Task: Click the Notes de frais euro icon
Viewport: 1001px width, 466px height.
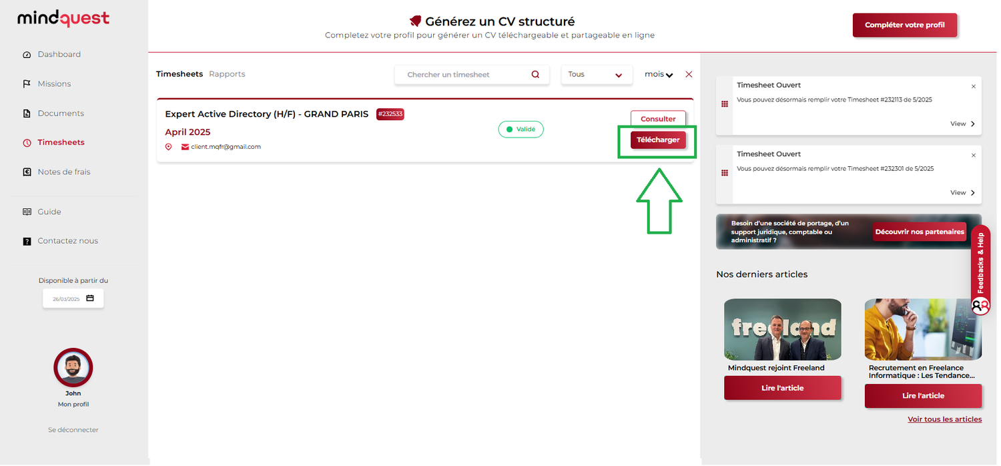Action: 27,172
